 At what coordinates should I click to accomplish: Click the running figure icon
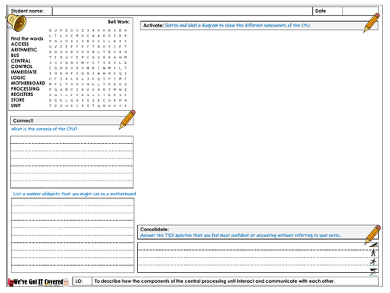(x=374, y=262)
